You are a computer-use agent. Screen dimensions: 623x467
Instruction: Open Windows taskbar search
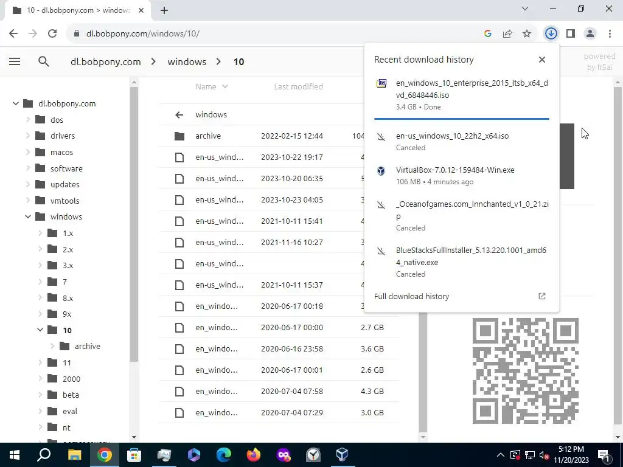44,455
